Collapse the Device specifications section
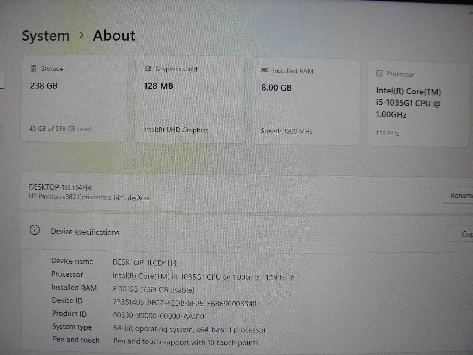This screenshot has width=473, height=355. point(85,232)
